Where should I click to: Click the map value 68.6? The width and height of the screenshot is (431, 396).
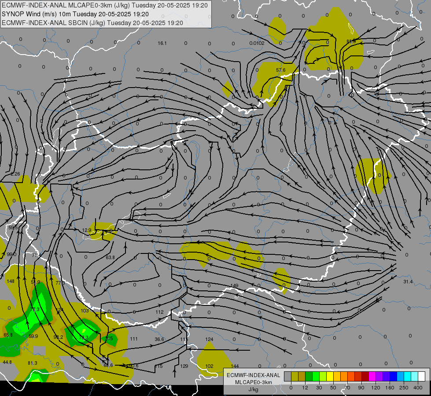(x=108, y=365)
